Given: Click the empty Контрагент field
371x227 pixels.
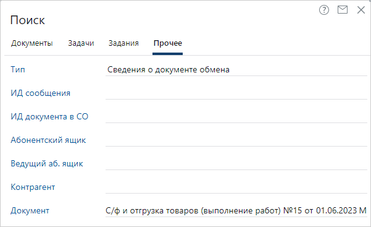Looking at the screenshot, I should [x=236, y=187].
